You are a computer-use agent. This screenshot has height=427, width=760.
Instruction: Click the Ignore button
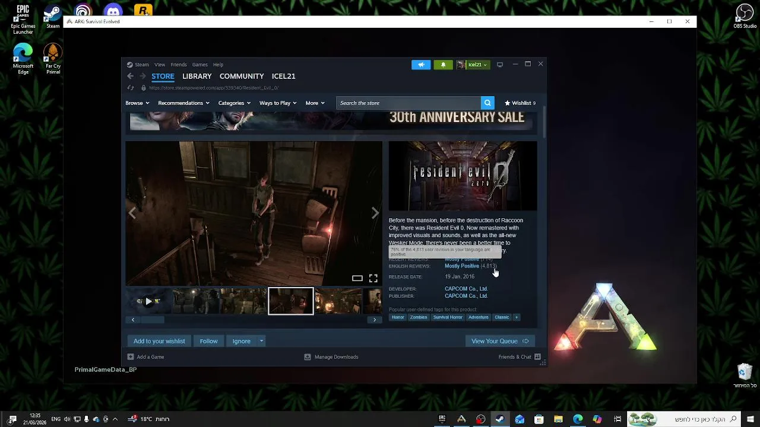[241, 341]
